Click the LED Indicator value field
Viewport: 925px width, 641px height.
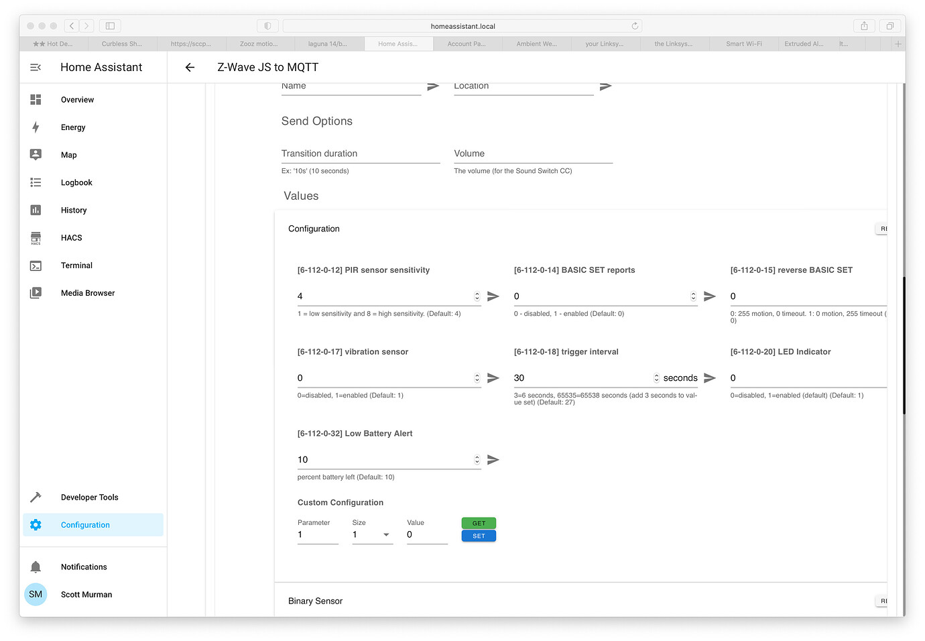(x=808, y=378)
